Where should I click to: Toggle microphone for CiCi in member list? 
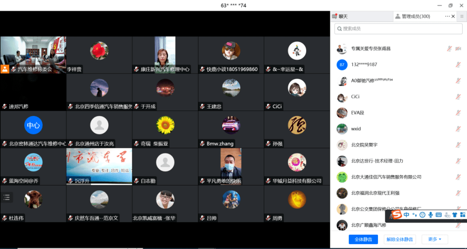458,97
